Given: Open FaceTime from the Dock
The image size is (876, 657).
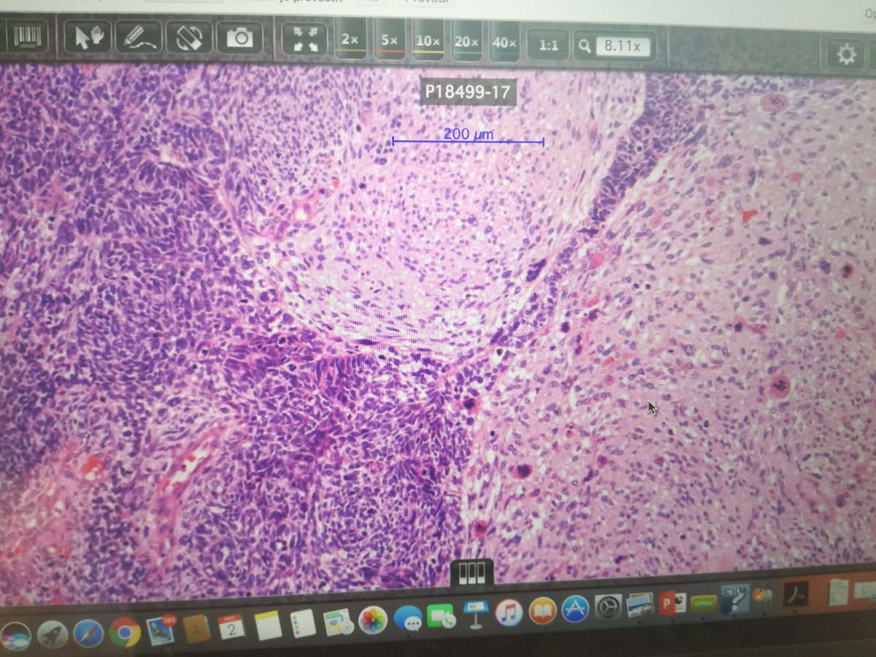Looking at the screenshot, I should click(x=442, y=617).
